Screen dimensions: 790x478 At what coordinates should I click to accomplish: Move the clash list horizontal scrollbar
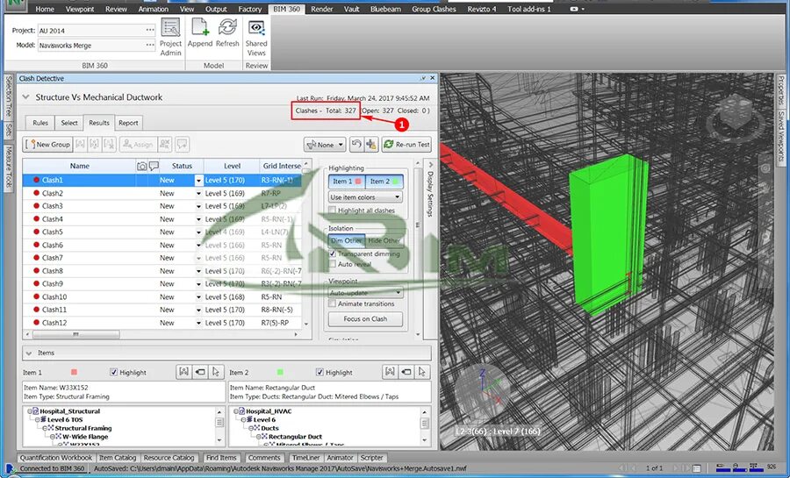76,334
